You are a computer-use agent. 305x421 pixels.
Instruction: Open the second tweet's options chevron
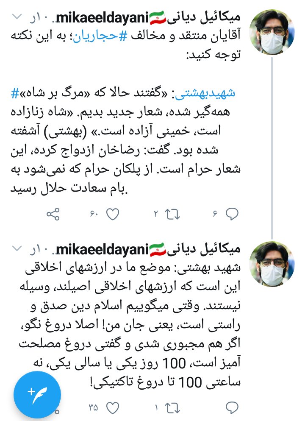tap(17, 248)
